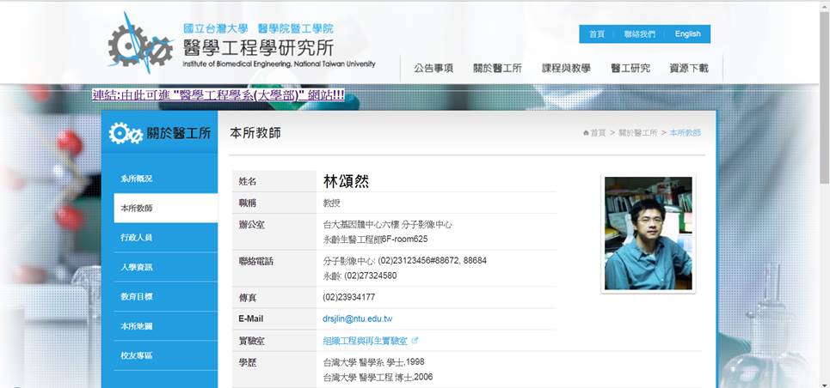Viewport: 830px width, 388px height.
Task: Click the gear icon beside 關於醫工所
Action: [126, 133]
